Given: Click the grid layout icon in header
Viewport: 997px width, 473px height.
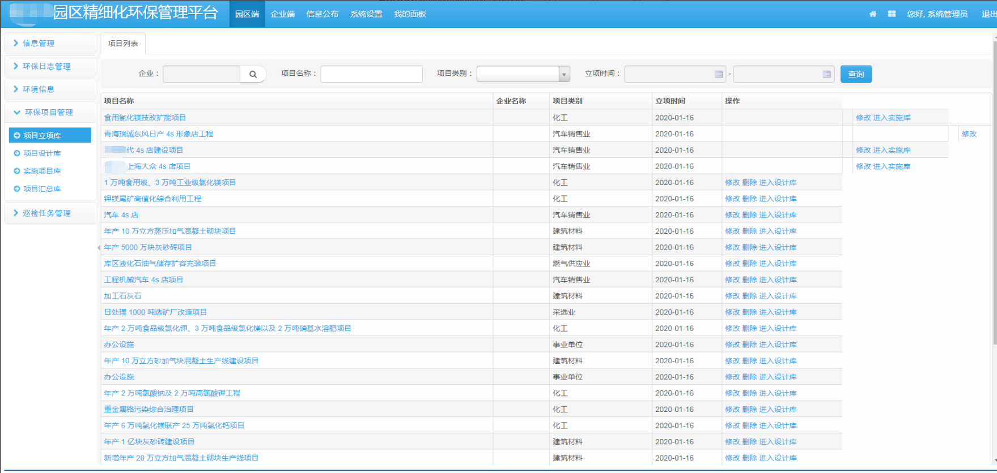Looking at the screenshot, I should [x=892, y=14].
